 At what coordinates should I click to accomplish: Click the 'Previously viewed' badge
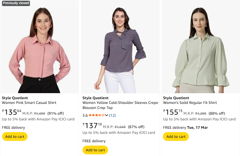pos(16,3)
